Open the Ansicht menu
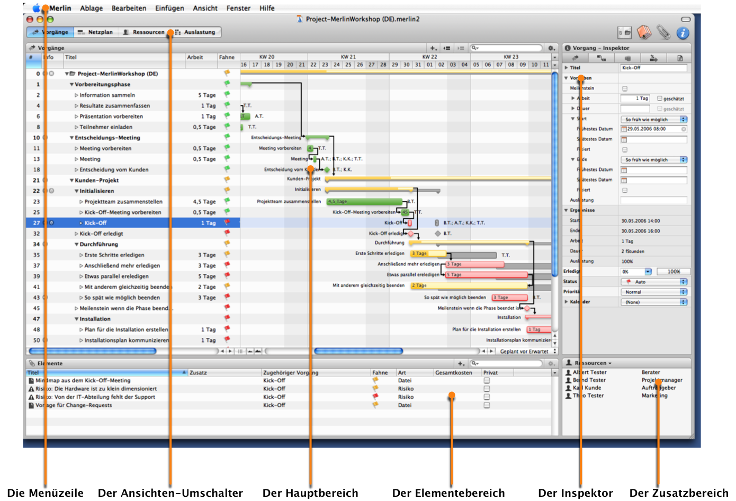The height and width of the screenshot is (501, 736). click(205, 8)
